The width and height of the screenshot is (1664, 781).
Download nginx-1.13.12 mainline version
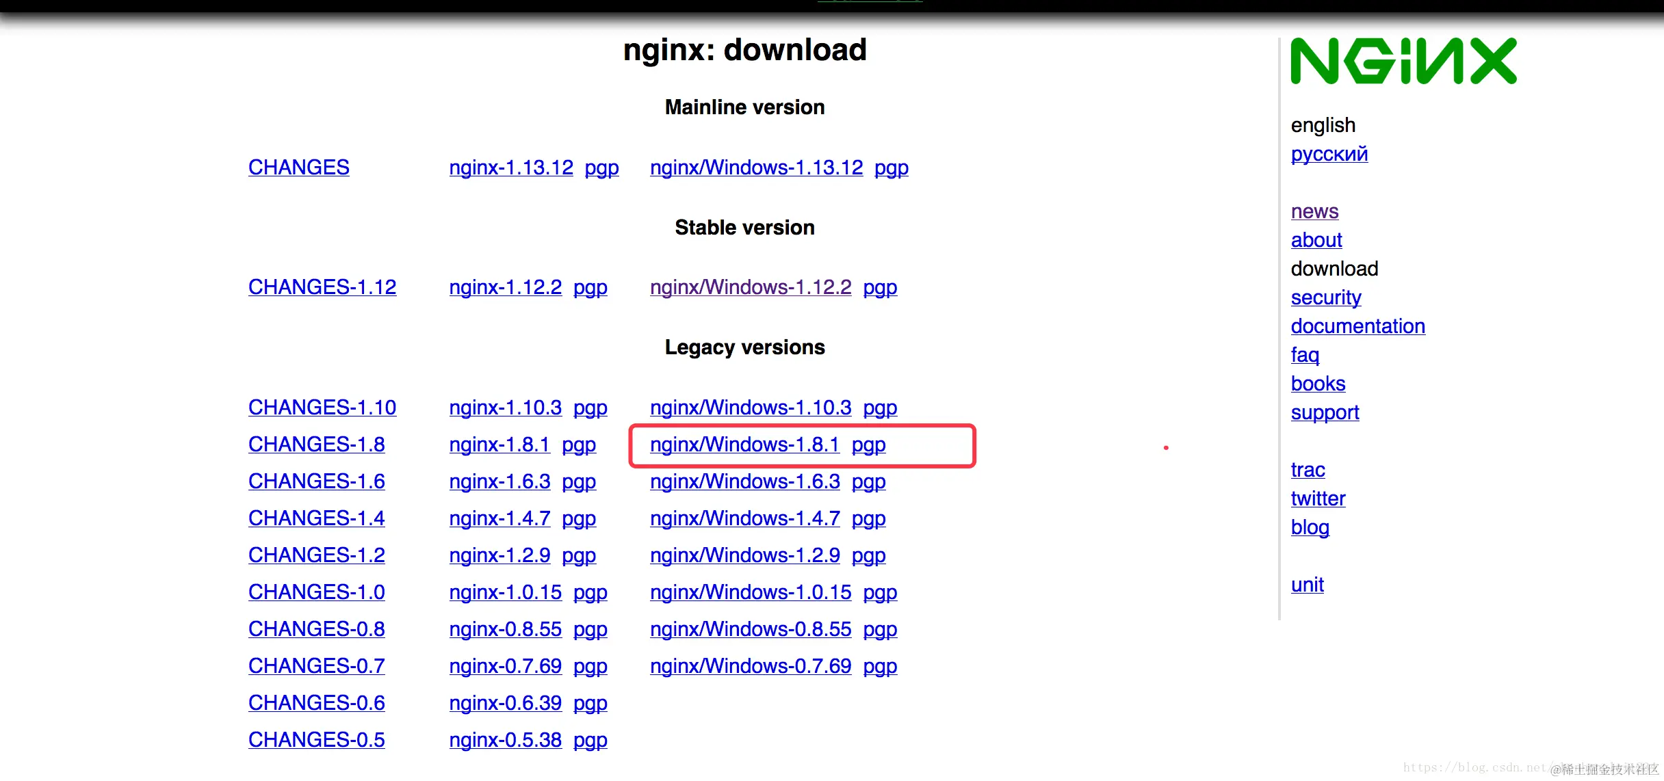[x=510, y=167]
